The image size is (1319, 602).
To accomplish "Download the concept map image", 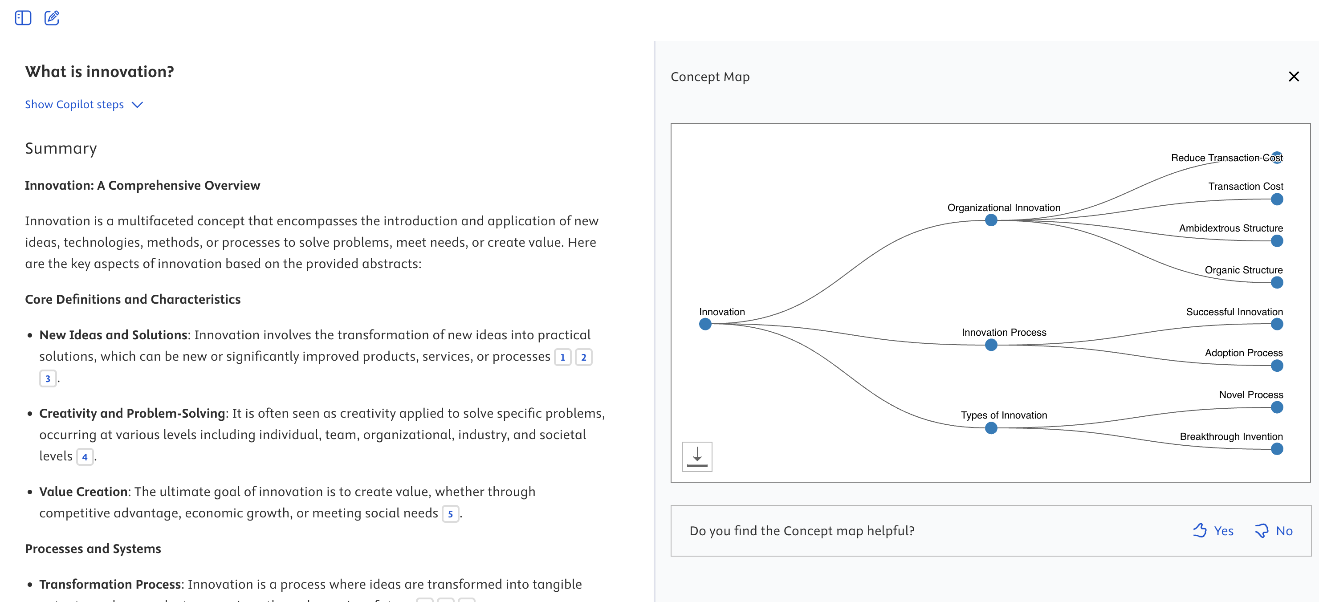I will [697, 456].
